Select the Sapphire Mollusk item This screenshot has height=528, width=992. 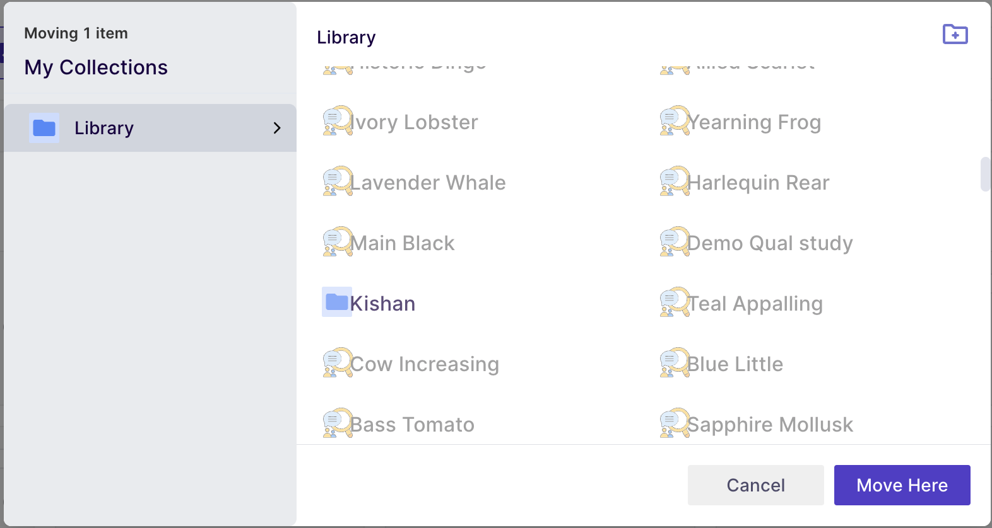756,424
